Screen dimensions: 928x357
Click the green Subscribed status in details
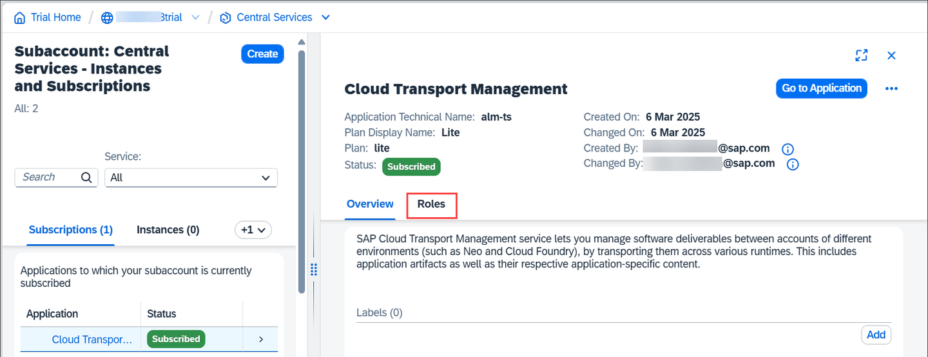pyautogui.click(x=411, y=166)
